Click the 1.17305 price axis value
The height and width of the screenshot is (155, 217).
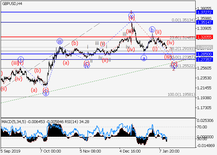tap(204, 108)
